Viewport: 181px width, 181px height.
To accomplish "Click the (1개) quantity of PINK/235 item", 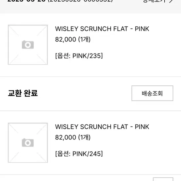I will point(84,40).
